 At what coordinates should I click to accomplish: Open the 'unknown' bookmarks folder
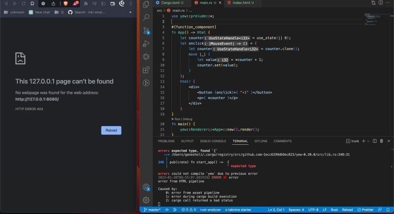coord(14,12)
